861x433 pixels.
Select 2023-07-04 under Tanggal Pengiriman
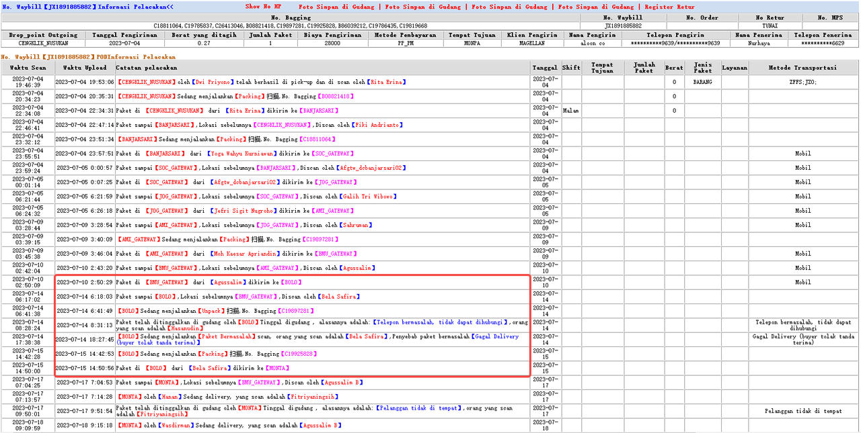coord(124,43)
